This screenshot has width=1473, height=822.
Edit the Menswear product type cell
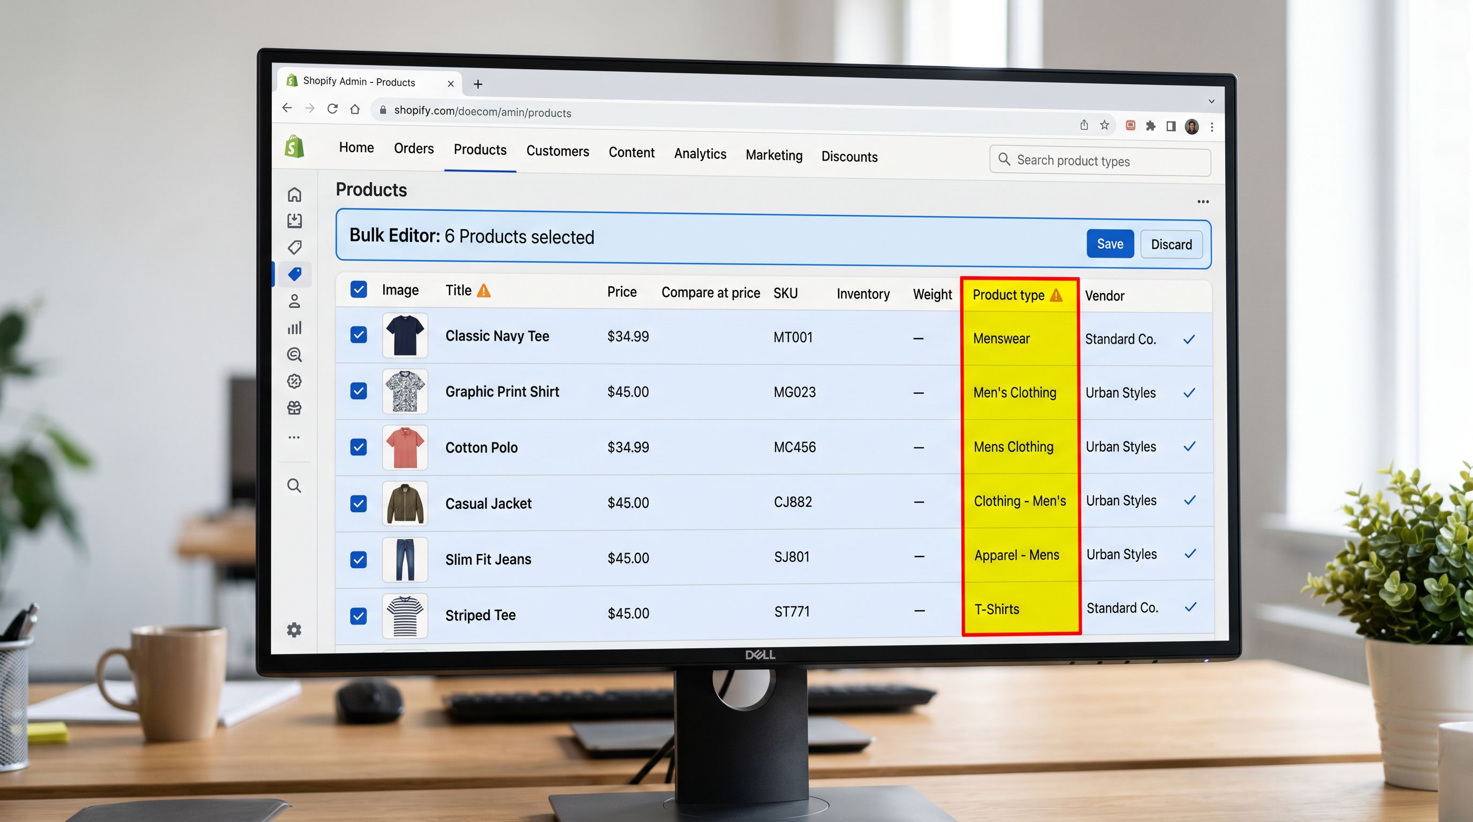coord(1021,338)
